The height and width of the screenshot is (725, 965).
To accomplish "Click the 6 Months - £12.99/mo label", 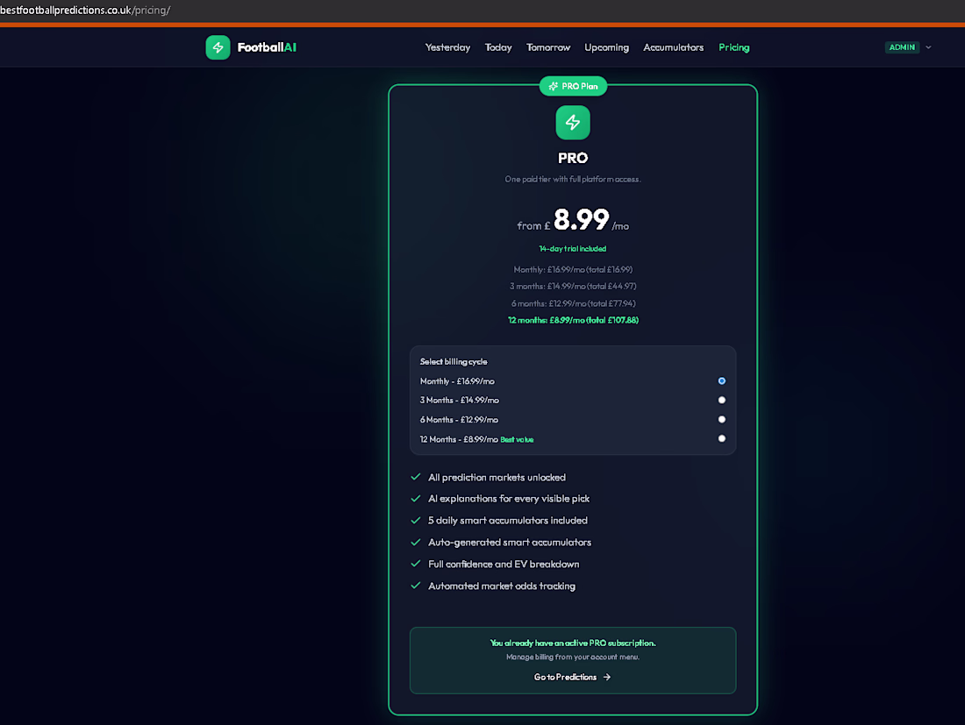I will point(459,419).
